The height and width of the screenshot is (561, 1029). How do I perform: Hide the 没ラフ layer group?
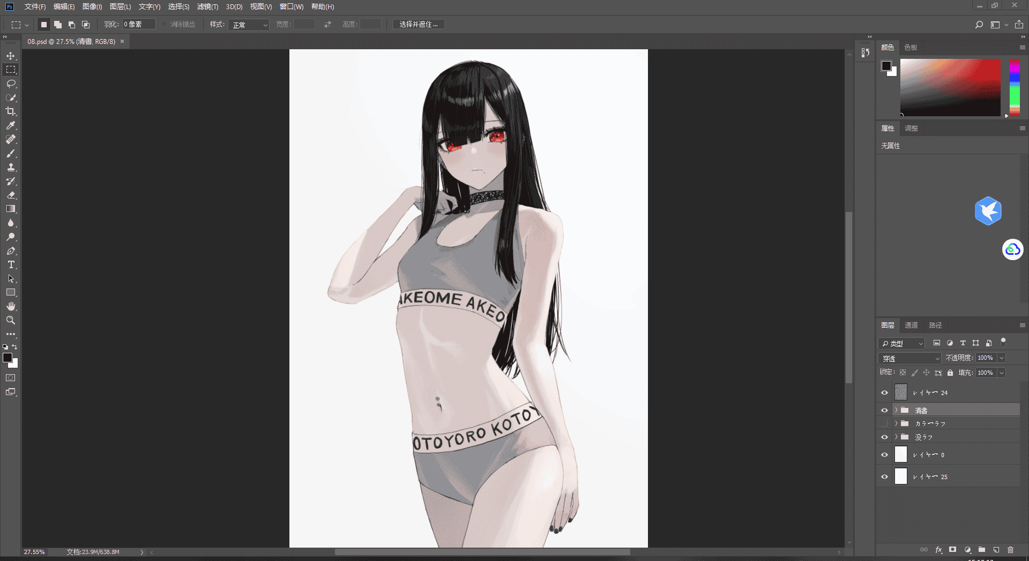(884, 437)
